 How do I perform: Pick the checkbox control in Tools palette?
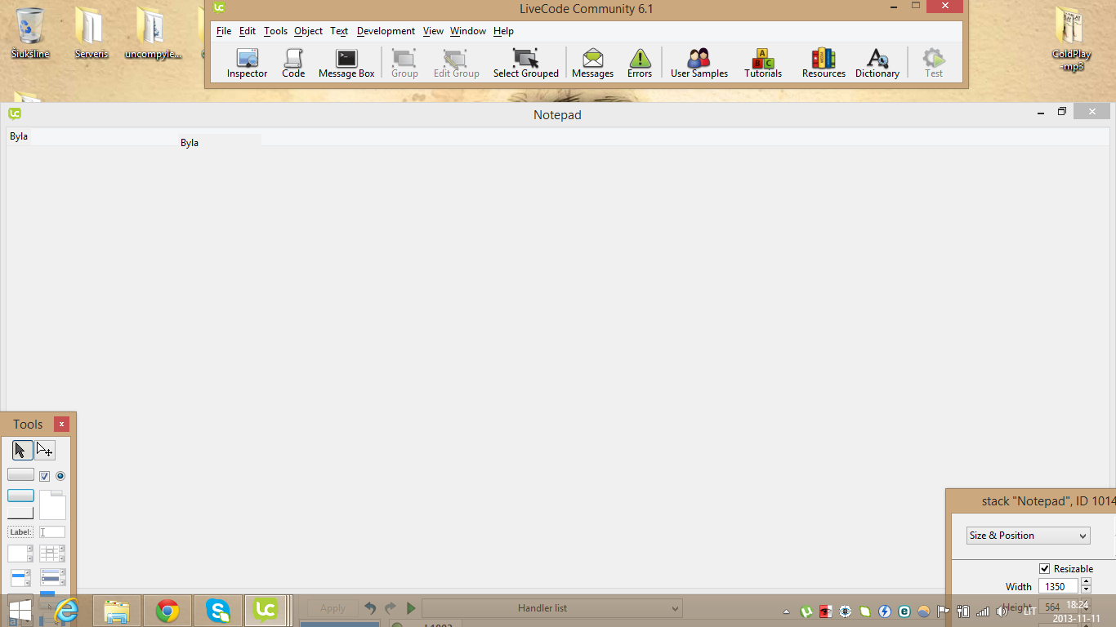pos(45,476)
